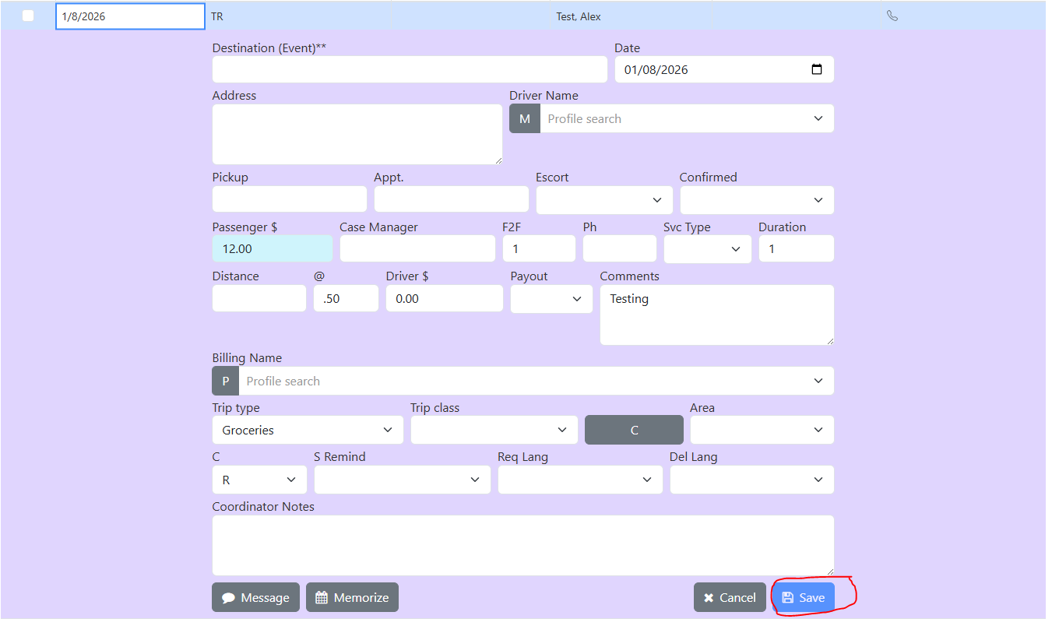Expand the Payout dropdown

point(551,299)
